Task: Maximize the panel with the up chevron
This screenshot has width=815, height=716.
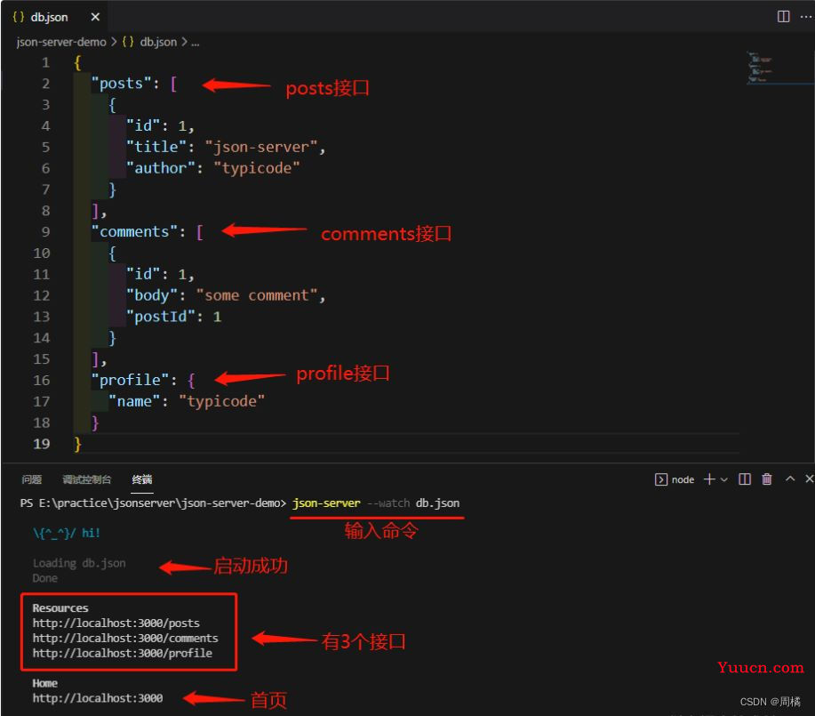Action: click(790, 479)
